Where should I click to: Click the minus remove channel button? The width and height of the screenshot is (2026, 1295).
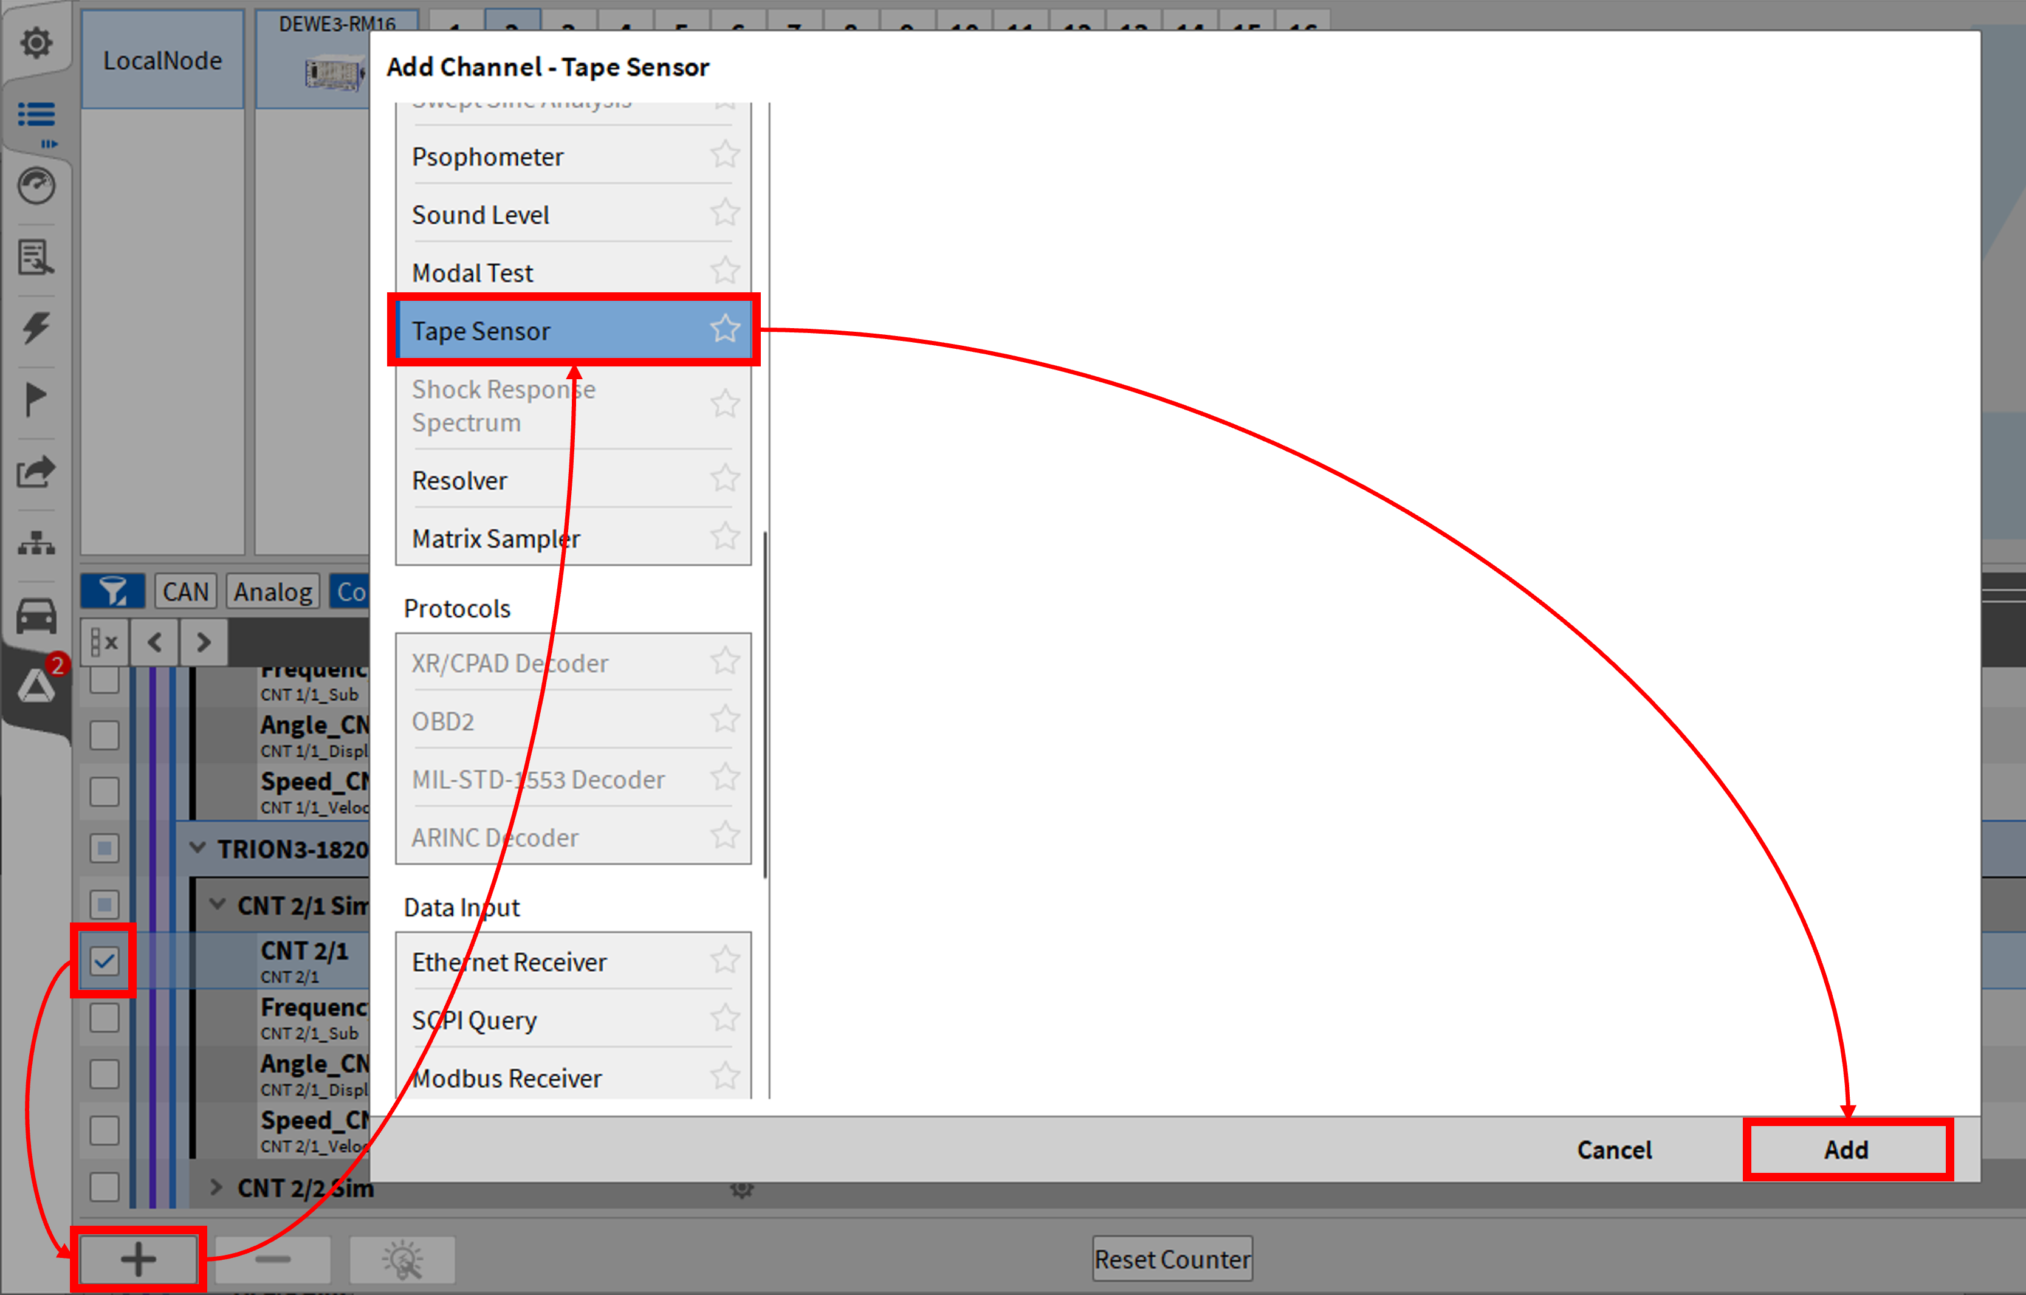tap(273, 1259)
